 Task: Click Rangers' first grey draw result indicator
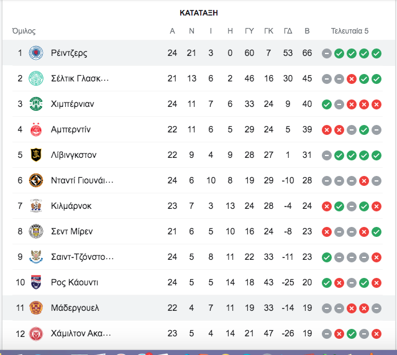point(327,53)
